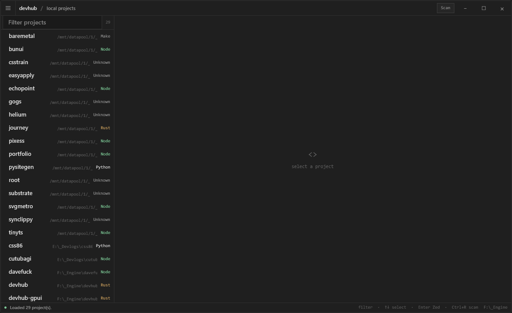Focus the Filter projects input field

(52, 22)
